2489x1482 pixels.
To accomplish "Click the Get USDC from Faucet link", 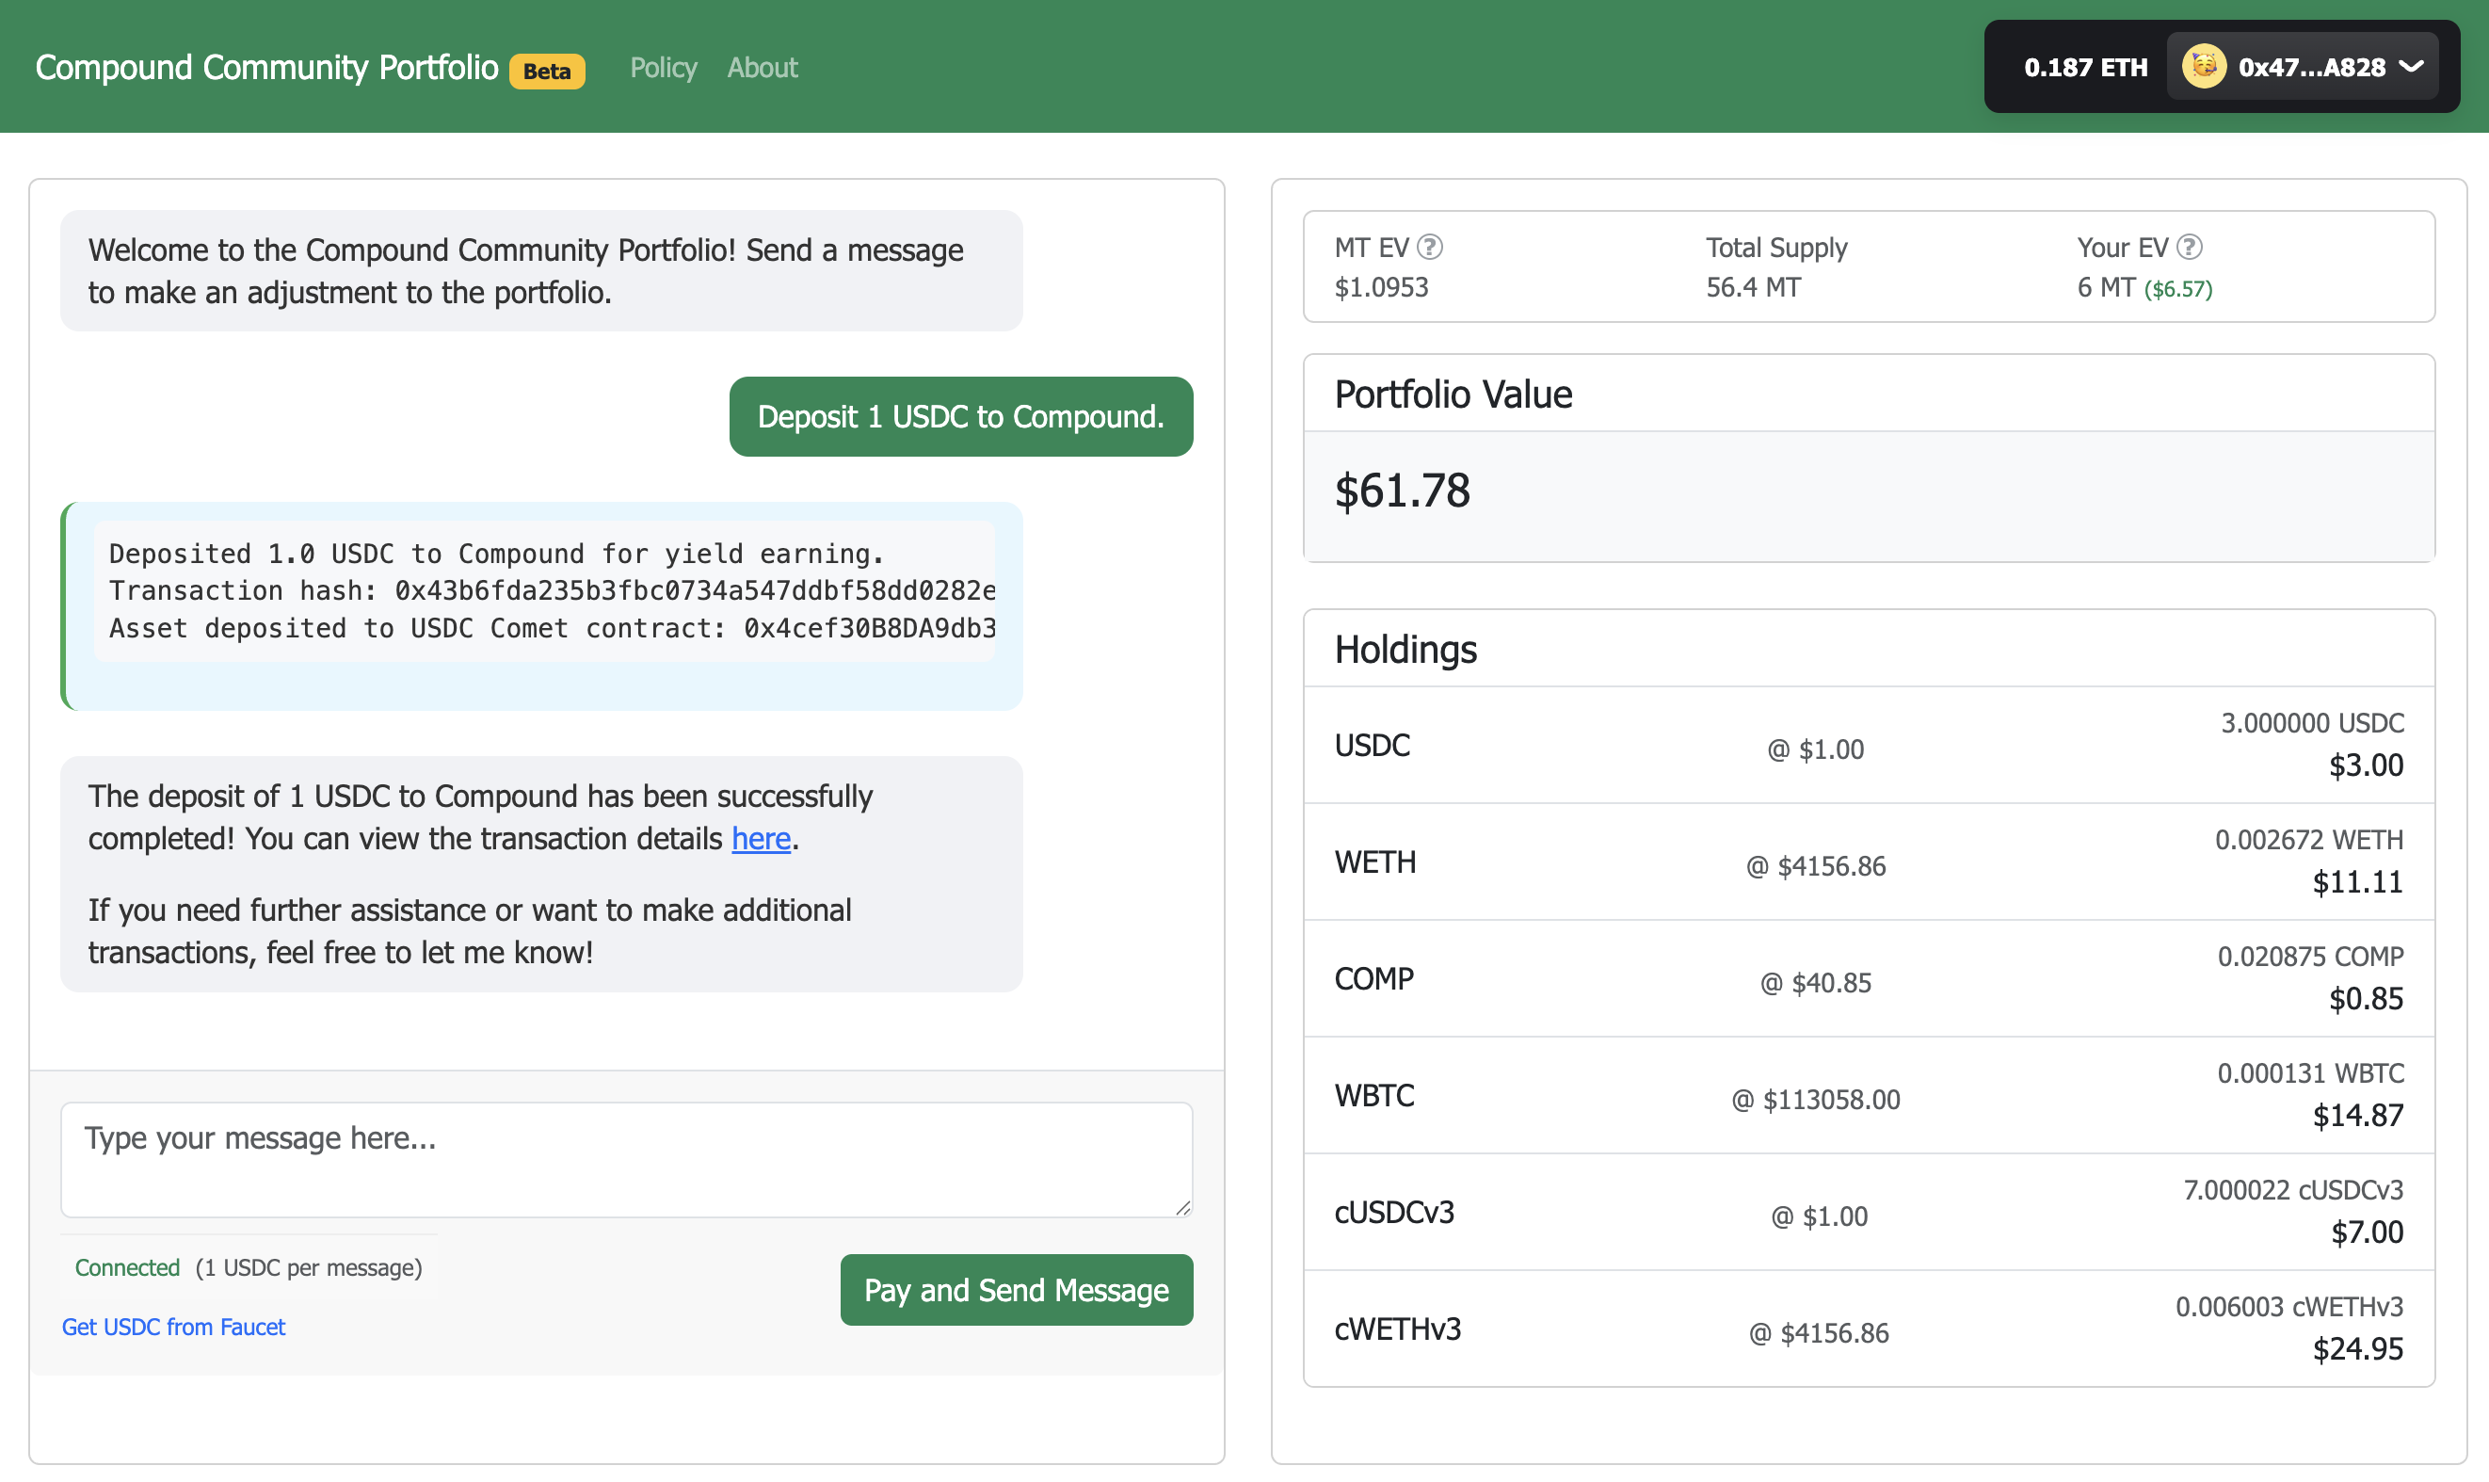I will click(174, 1327).
